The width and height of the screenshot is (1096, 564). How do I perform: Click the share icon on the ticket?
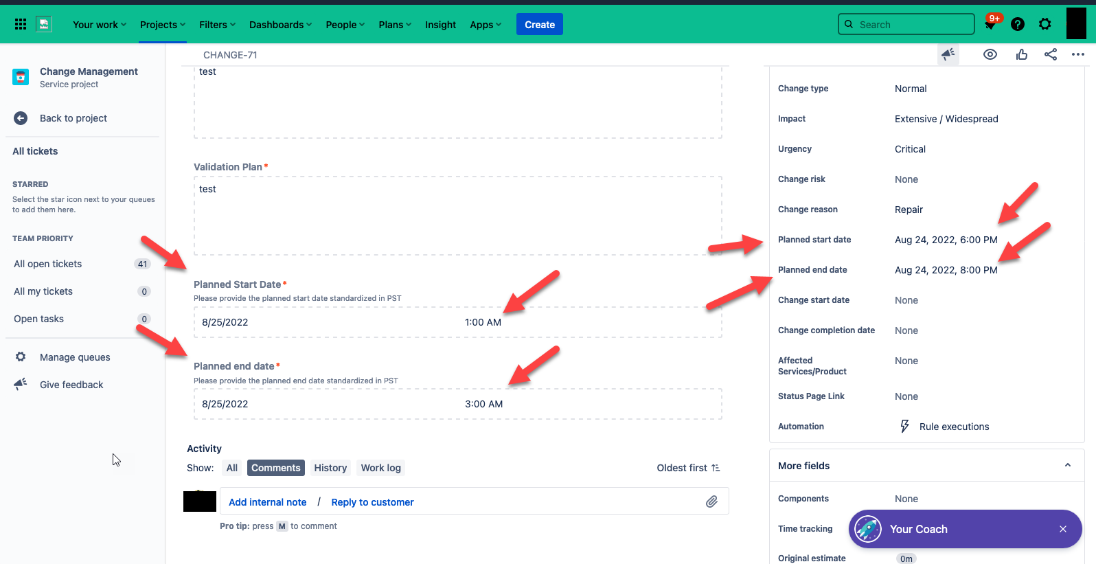pyautogui.click(x=1051, y=54)
